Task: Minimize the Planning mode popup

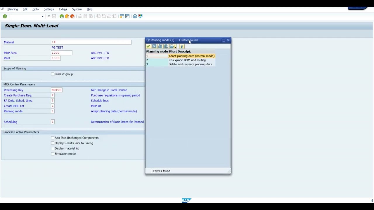Action: coord(224,40)
